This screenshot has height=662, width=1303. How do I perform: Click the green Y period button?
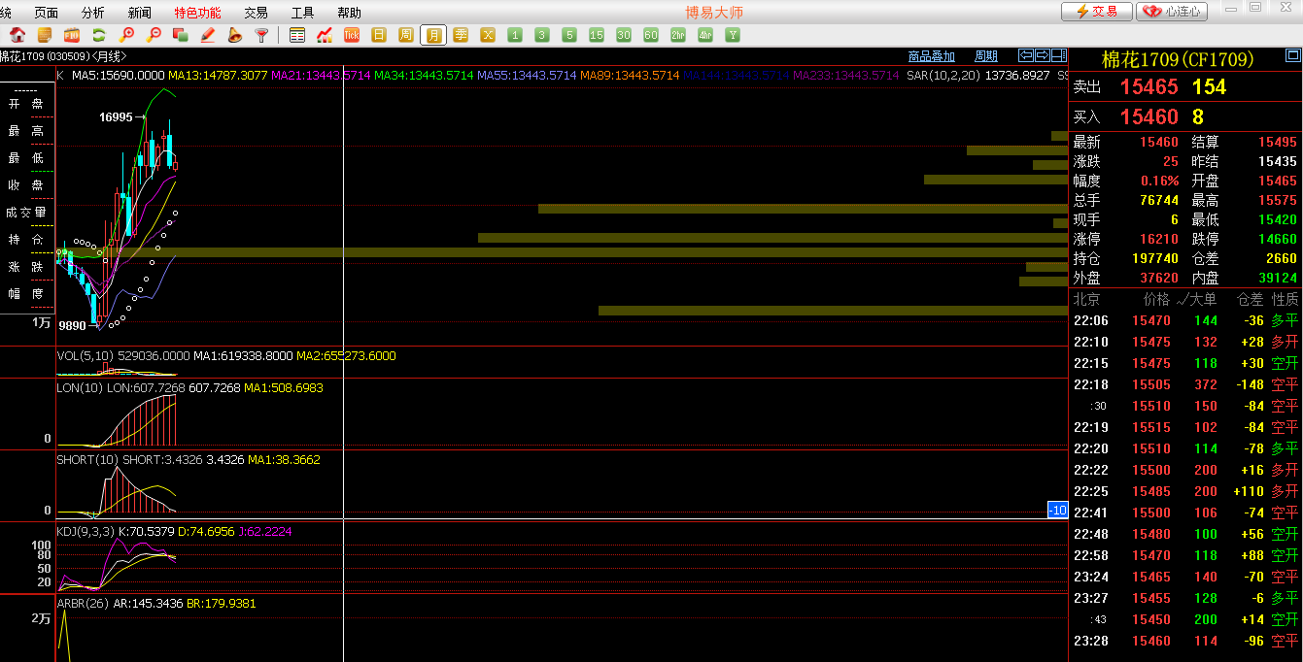[733, 35]
